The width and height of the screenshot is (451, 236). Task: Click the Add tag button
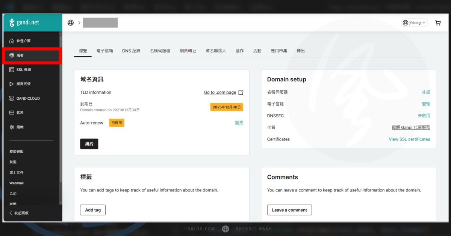pyautogui.click(x=93, y=210)
